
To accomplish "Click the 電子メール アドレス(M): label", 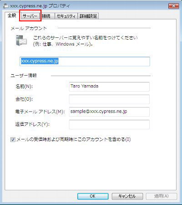I will click(x=40, y=112).
